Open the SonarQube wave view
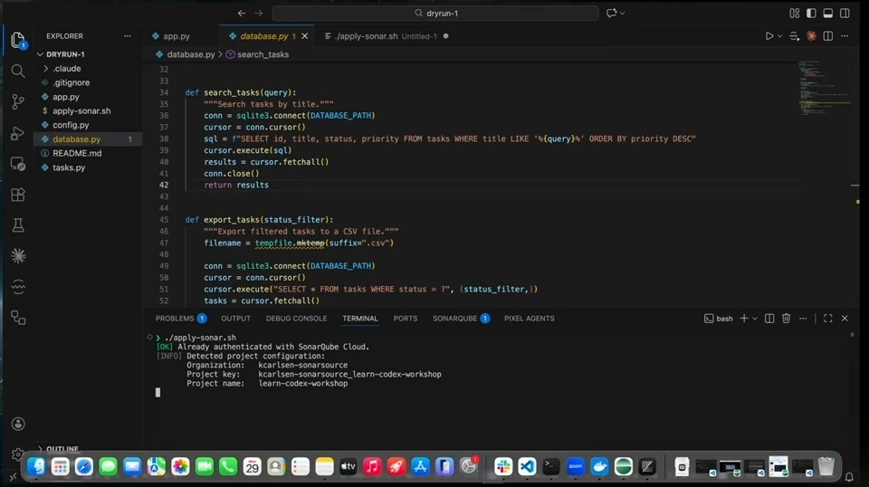 coord(18,286)
